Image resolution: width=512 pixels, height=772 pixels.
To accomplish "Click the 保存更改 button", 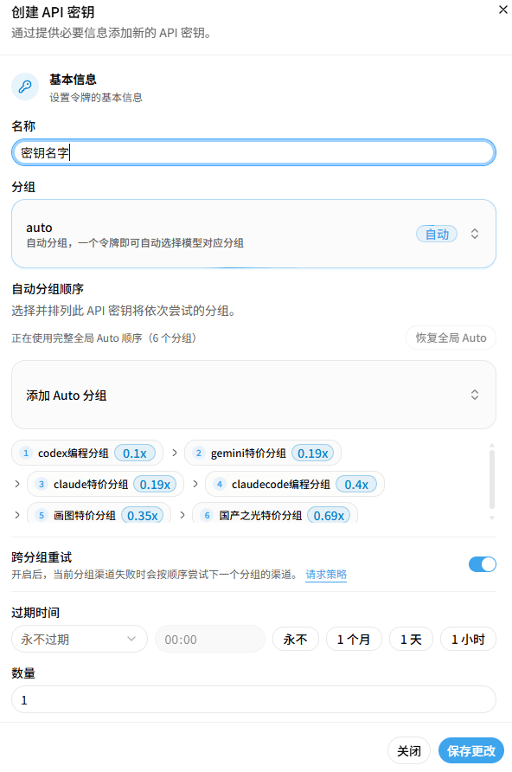I will [471, 751].
